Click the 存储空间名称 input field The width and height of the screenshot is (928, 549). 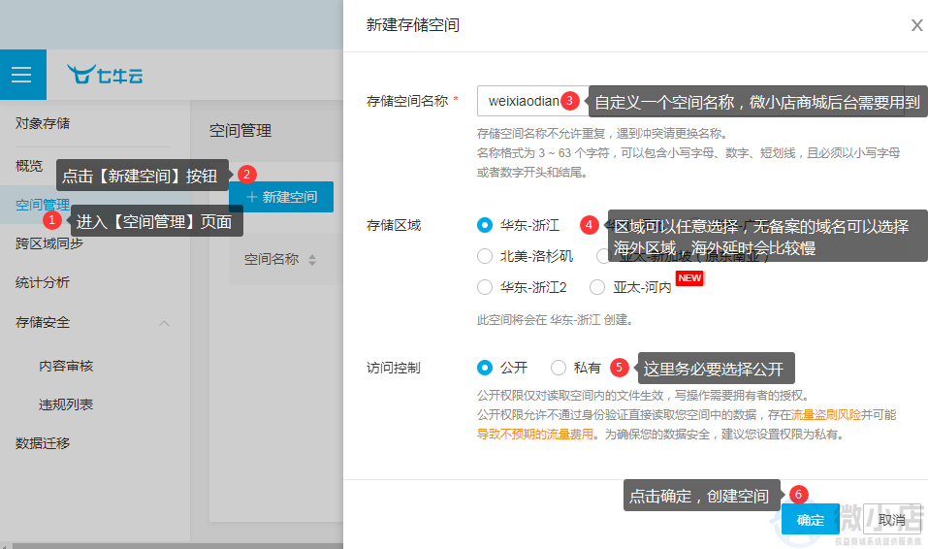[524, 101]
